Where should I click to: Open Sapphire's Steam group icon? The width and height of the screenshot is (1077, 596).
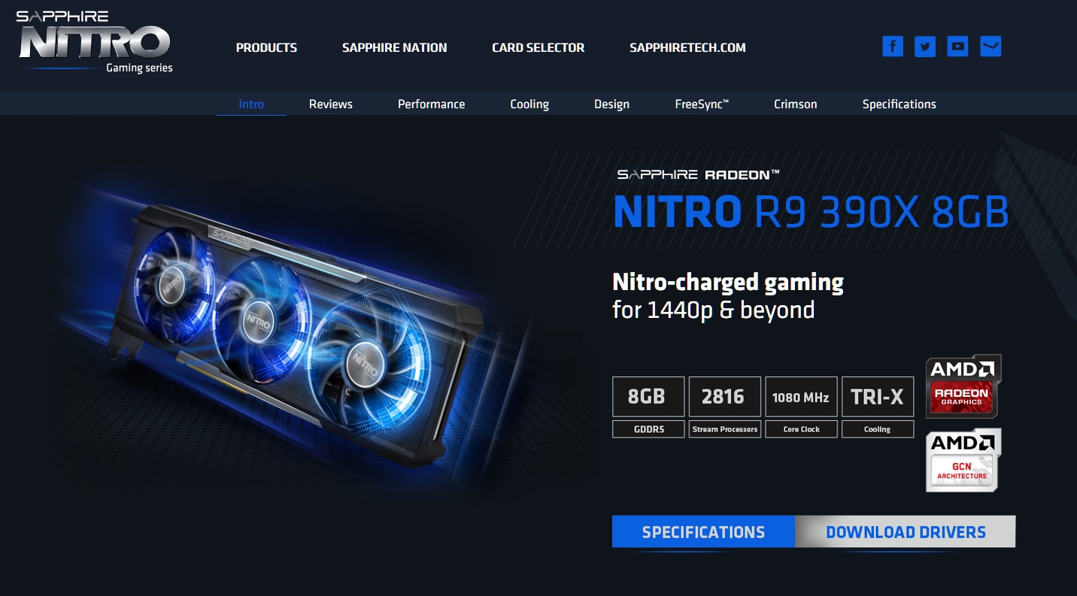click(991, 47)
